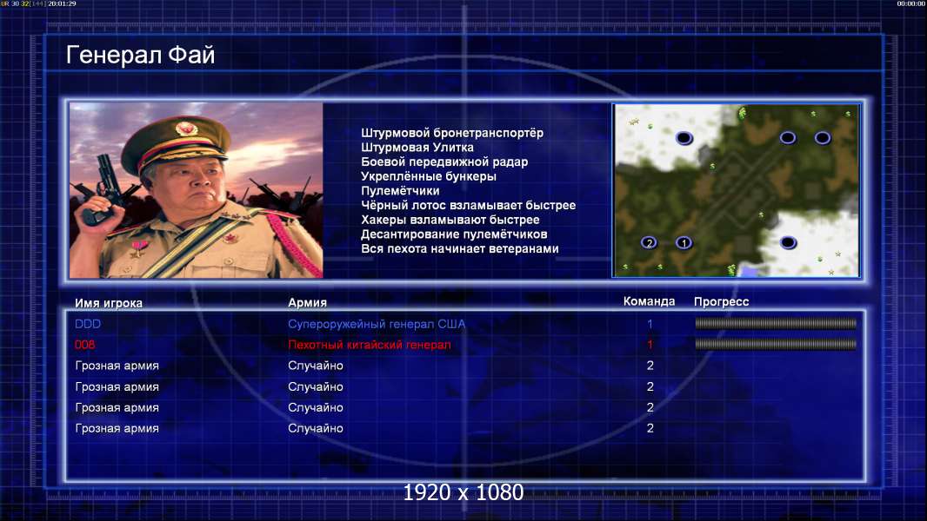The height and width of the screenshot is (521, 927).
Task: Click the 008 player loading progress bar
Action: tap(776, 344)
